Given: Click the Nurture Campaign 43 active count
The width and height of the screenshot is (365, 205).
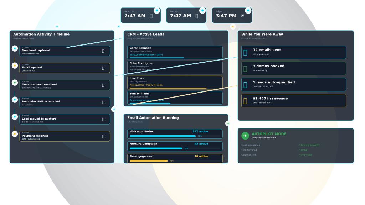Looking at the screenshot, I should click(x=201, y=144).
